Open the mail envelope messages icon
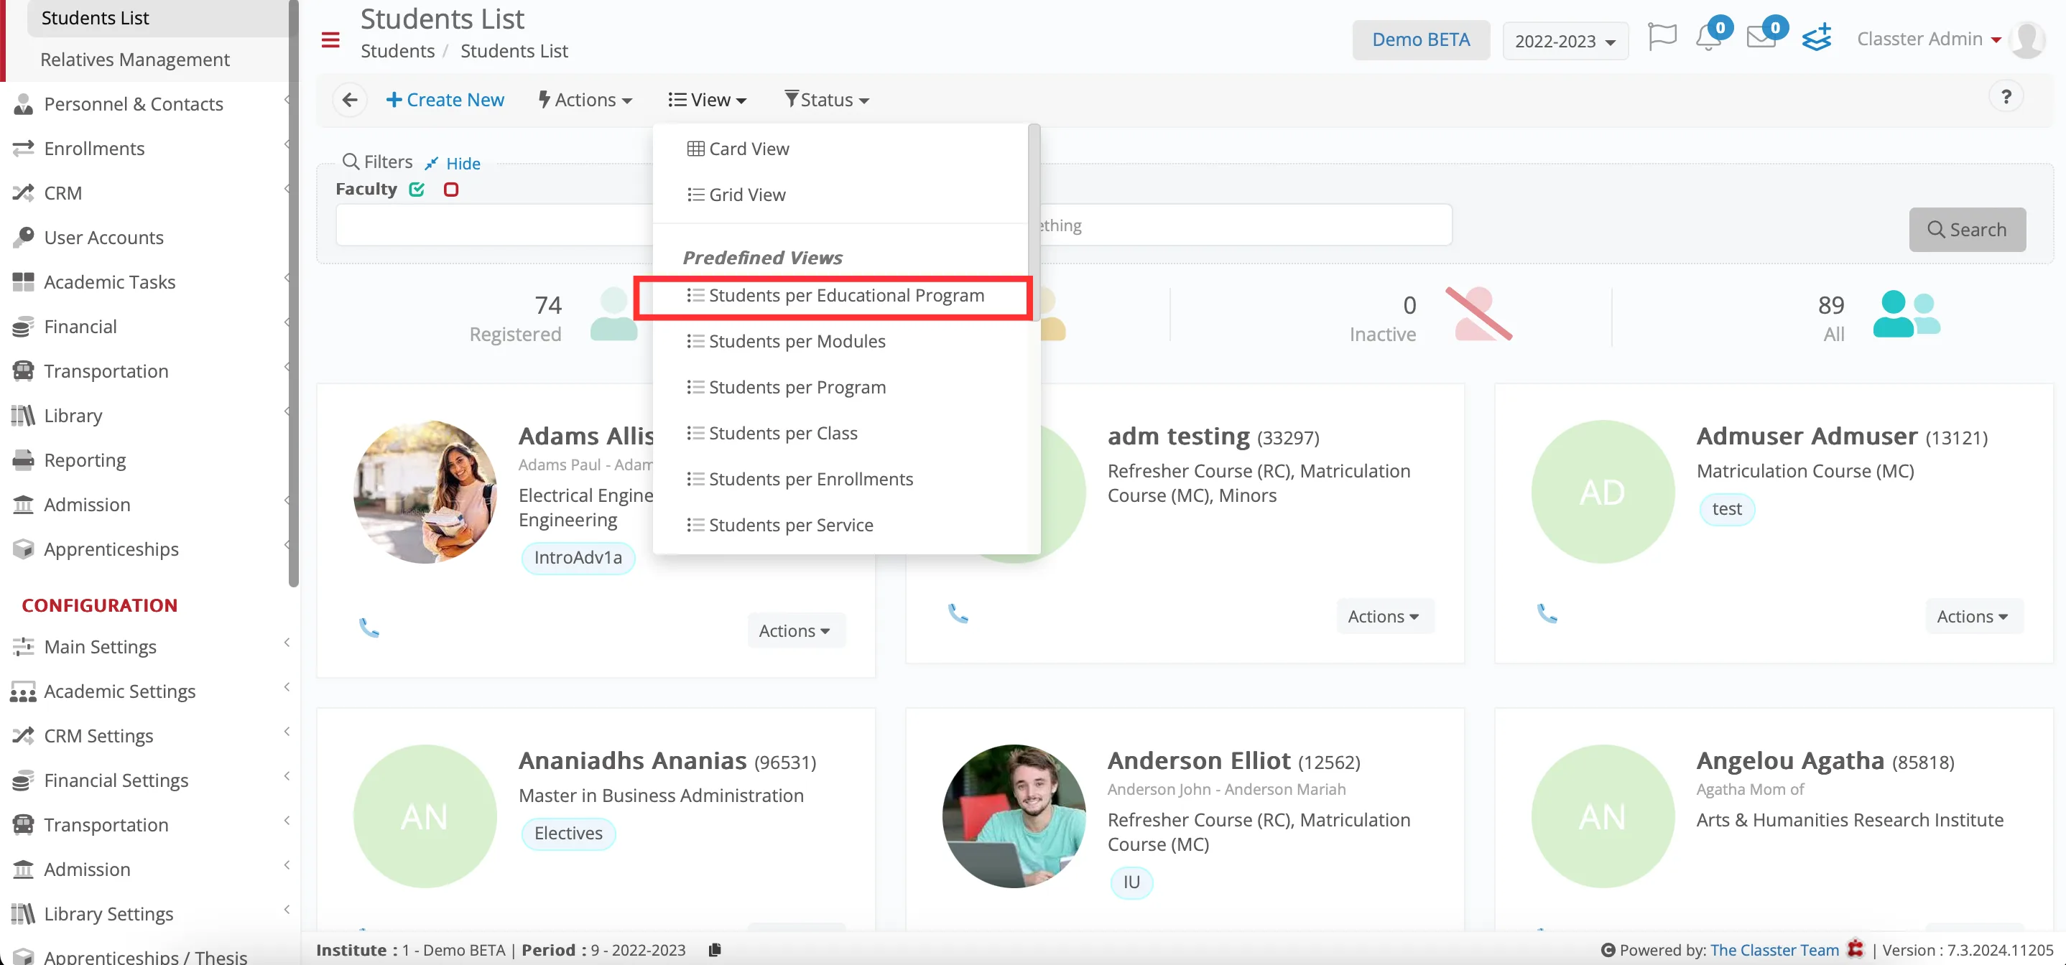Image resolution: width=2066 pixels, height=965 pixels. 1761,37
